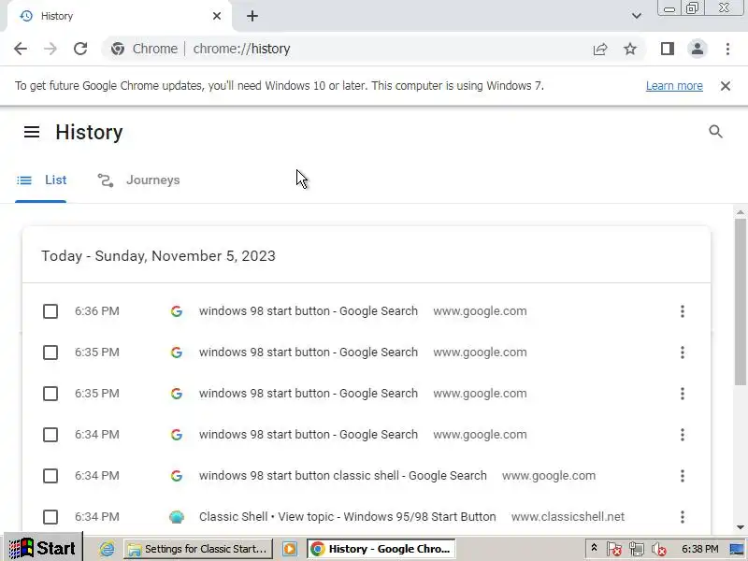Click the network icon in system tray

637,549
